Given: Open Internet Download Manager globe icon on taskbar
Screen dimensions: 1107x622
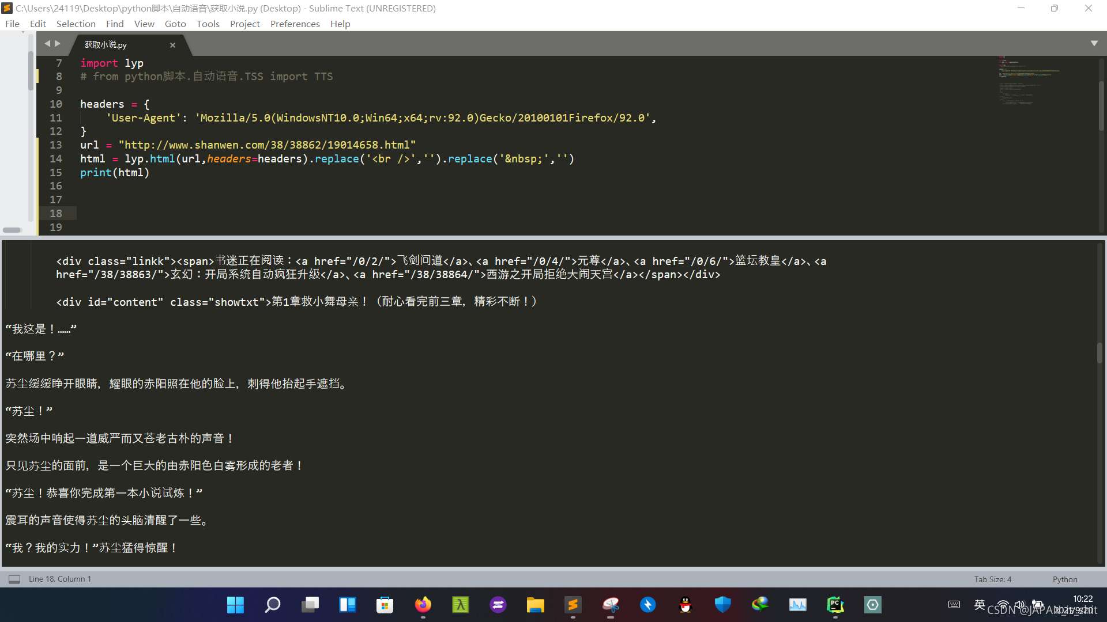Looking at the screenshot, I should click(x=760, y=605).
